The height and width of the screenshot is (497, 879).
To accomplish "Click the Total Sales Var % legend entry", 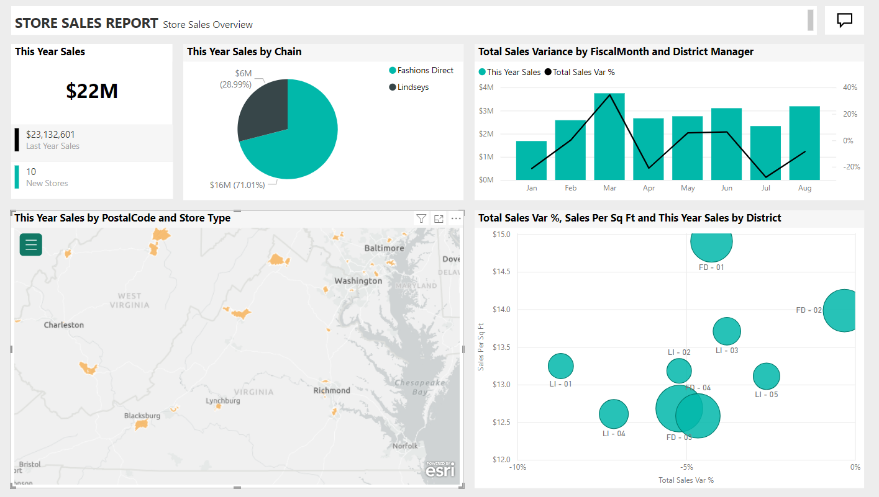I will 580,72.
